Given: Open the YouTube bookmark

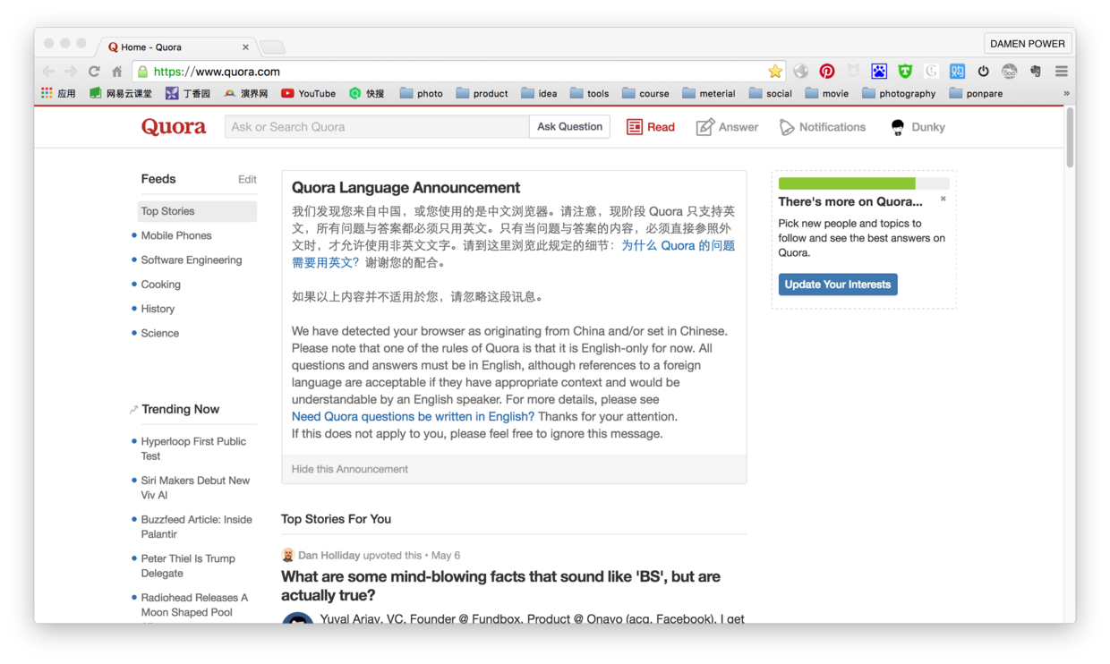Looking at the screenshot, I should click(x=308, y=93).
